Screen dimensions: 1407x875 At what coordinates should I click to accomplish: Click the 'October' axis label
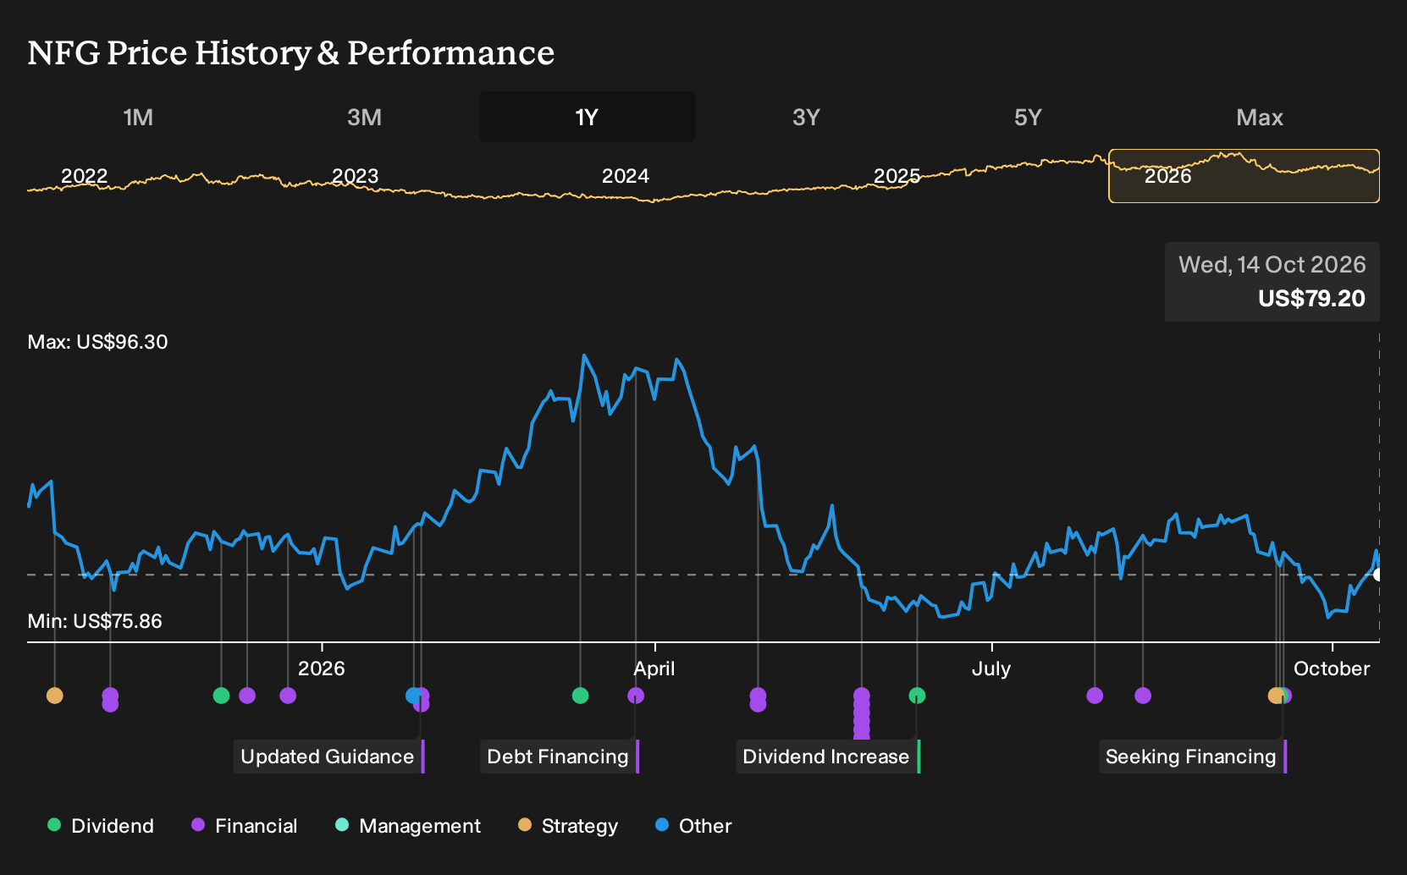[x=1332, y=669]
